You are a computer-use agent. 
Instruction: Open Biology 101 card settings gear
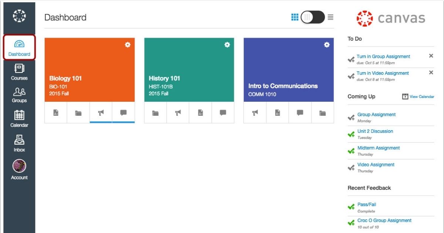[128, 45]
